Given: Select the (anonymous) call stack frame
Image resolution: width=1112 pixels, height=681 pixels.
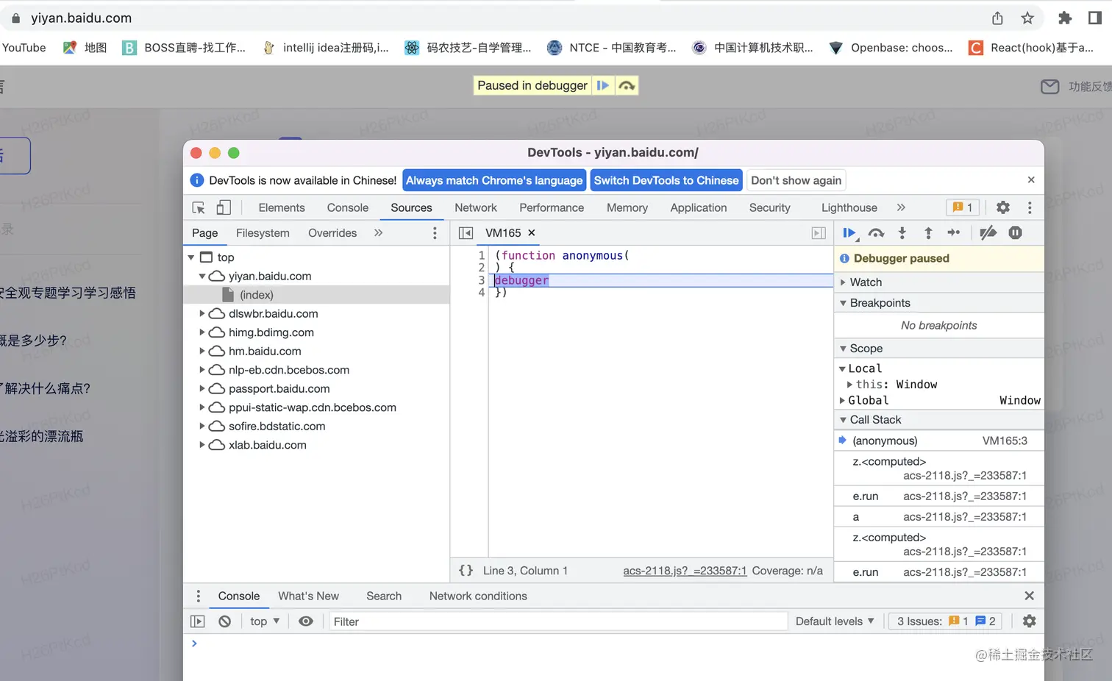Looking at the screenshot, I should pos(939,441).
